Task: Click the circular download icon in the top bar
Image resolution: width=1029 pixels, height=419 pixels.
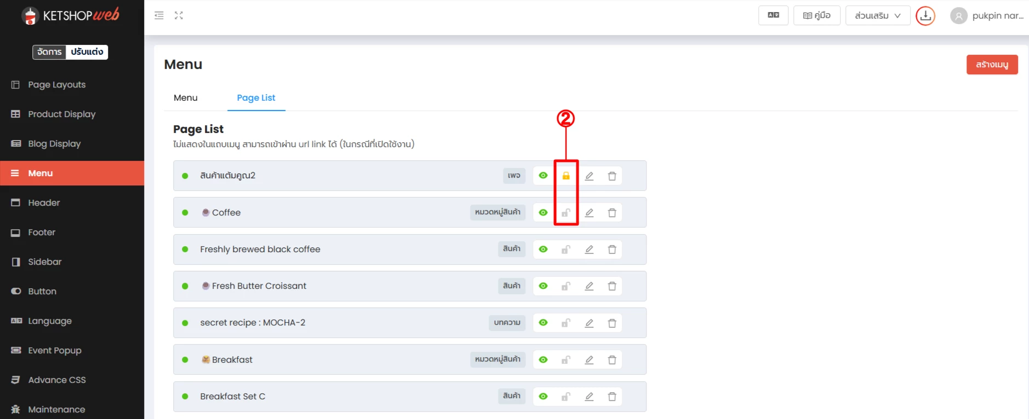Action: tap(925, 15)
